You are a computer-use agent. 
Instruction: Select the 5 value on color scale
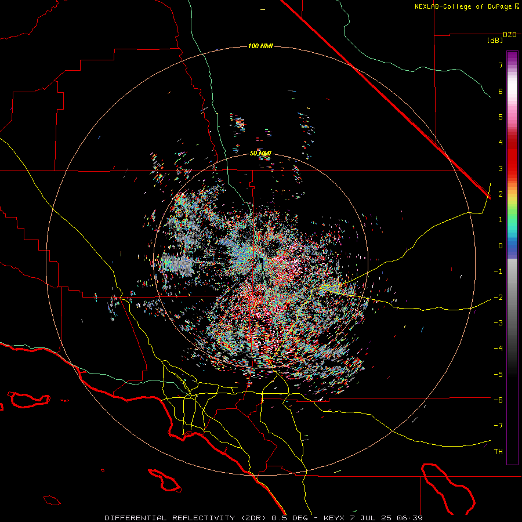(501, 117)
